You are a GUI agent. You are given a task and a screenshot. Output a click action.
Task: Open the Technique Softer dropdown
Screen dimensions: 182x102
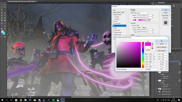(140, 25)
